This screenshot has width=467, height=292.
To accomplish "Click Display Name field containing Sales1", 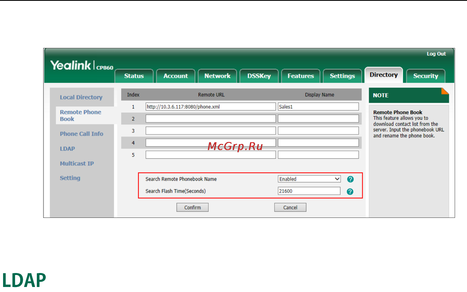I will pyautogui.click(x=318, y=107).
